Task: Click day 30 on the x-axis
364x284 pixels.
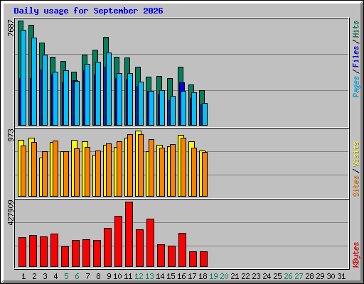Action: tap(331, 276)
